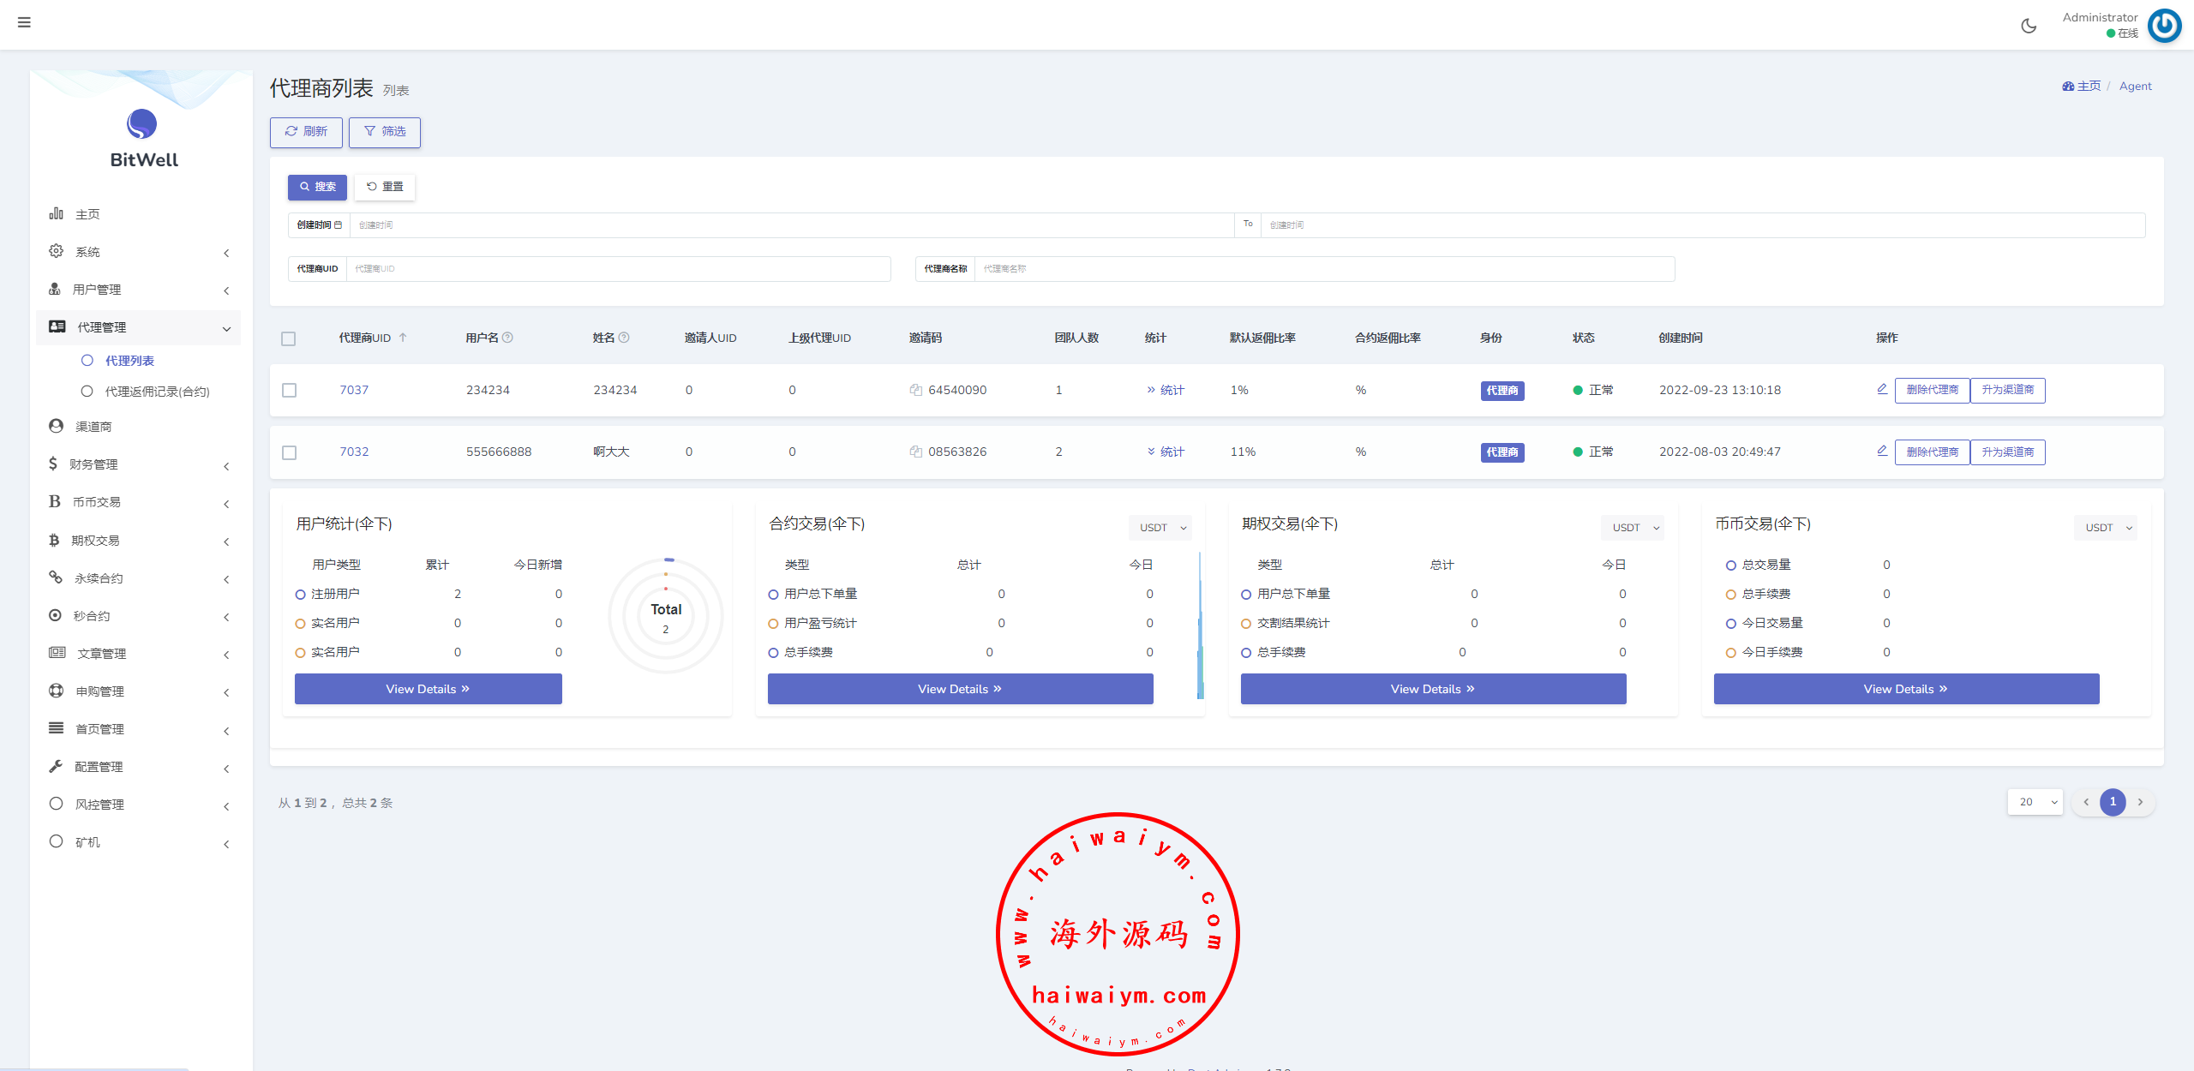Click calendar icon in 创建时间 label
The width and height of the screenshot is (2194, 1071).
pyautogui.click(x=339, y=225)
